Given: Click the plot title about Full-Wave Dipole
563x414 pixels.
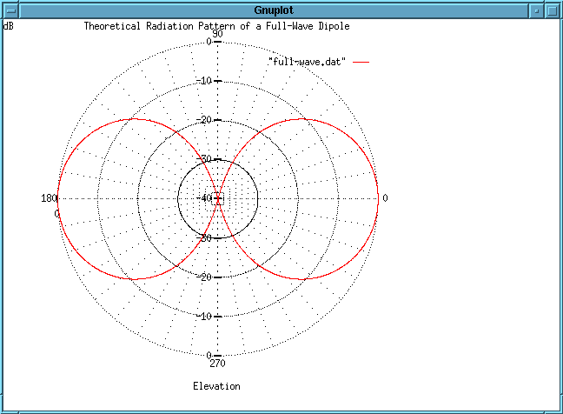Looking at the screenshot, I should (216, 26).
